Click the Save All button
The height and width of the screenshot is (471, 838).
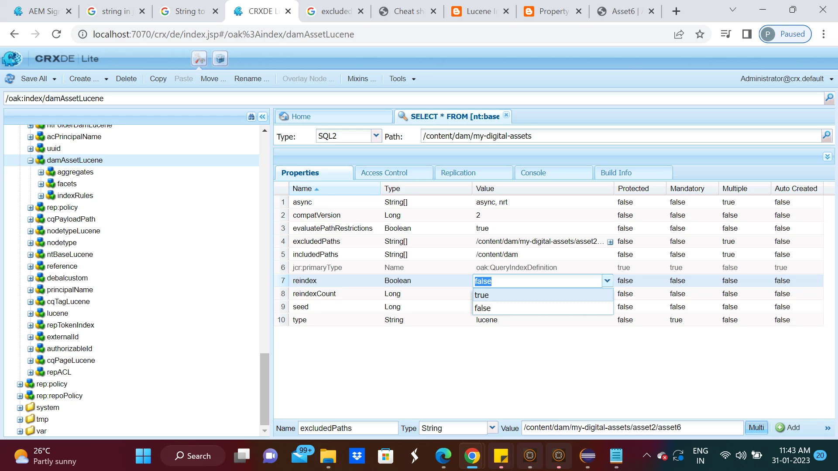(x=34, y=78)
